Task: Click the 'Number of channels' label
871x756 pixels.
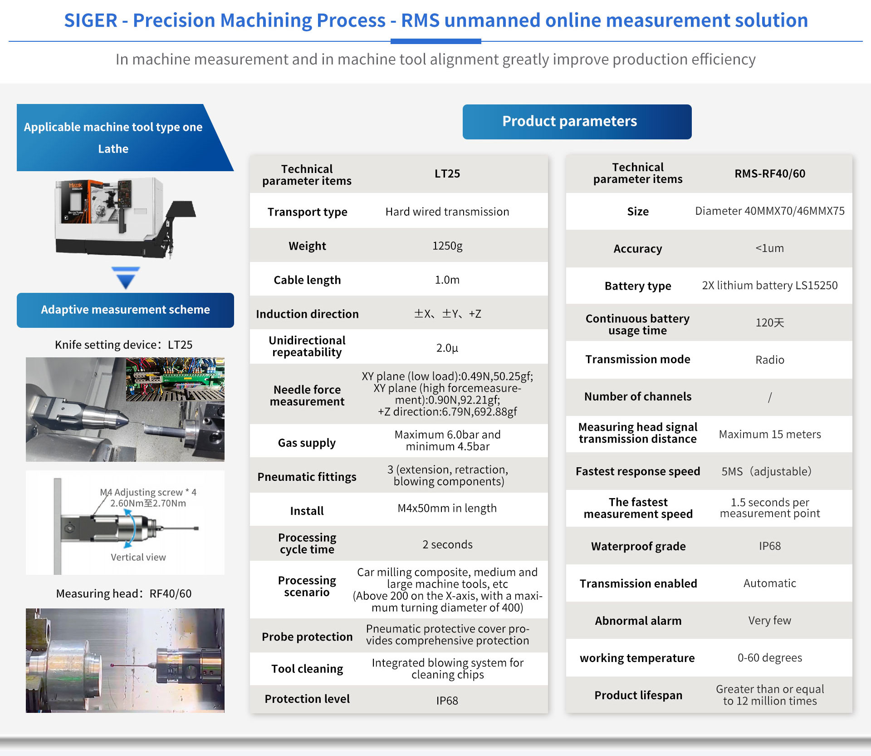Action: [x=638, y=397]
